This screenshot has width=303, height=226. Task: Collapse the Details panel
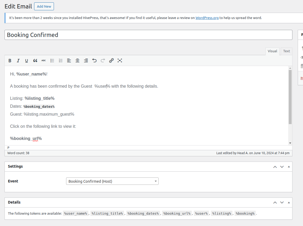point(289,203)
